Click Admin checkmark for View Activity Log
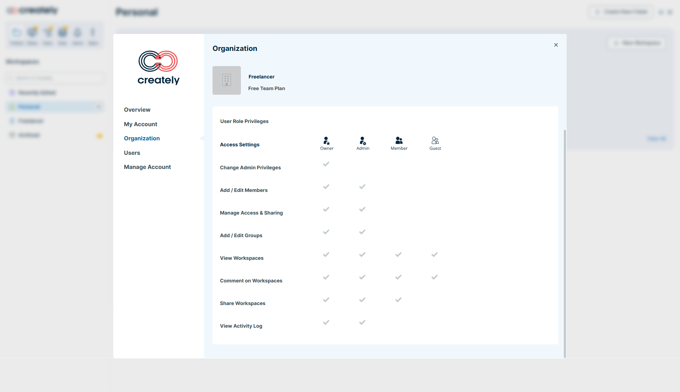Screen dimensions: 680x392 (362, 322)
